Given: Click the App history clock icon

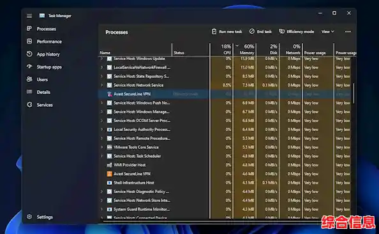Looking at the screenshot, I should point(29,54).
